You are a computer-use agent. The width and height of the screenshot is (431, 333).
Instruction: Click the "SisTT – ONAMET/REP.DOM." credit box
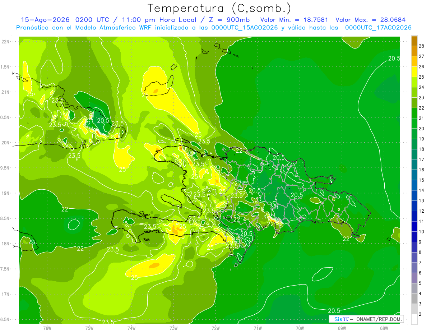tap(366, 319)
